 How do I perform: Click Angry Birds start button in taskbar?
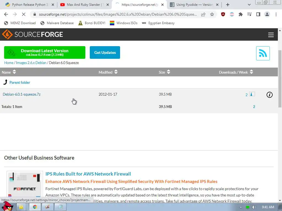pos(7,206)
